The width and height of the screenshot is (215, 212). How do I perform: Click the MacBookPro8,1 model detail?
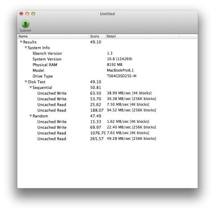coord(120,70)
